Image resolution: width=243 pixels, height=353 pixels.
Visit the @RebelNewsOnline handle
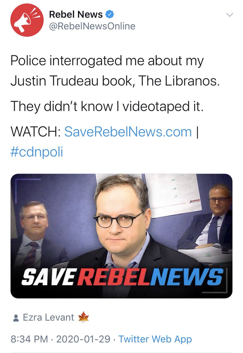coord(92,26)
